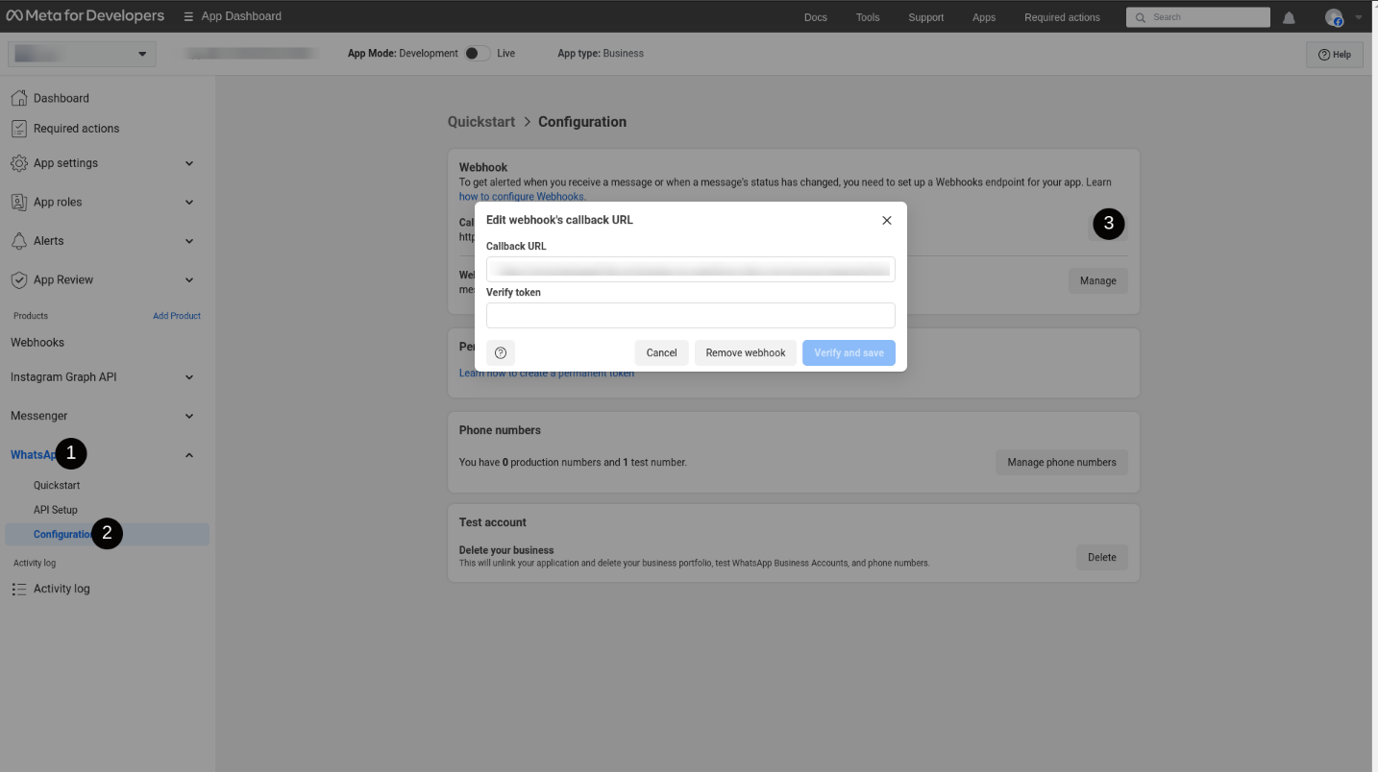1378x772 pixels.
Task: Click the Verify token input field
Action: click(691, 315)
